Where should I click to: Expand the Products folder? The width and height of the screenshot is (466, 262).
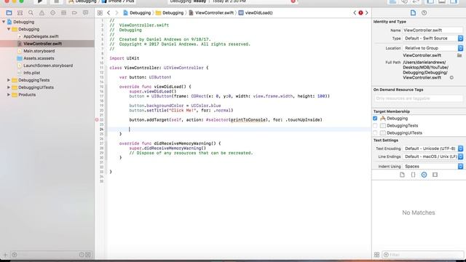click(x=9, y=95)
